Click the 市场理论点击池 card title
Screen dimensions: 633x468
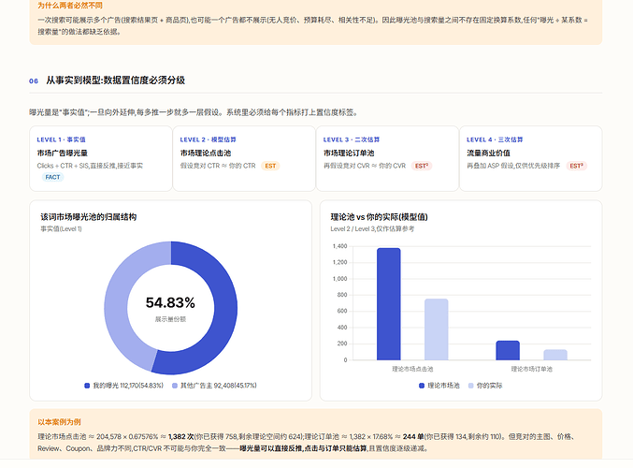[206, 154]
